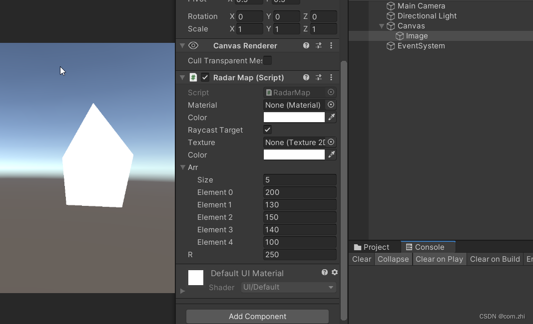
Task: Open object picker for Script field
Action: (331, 92)
